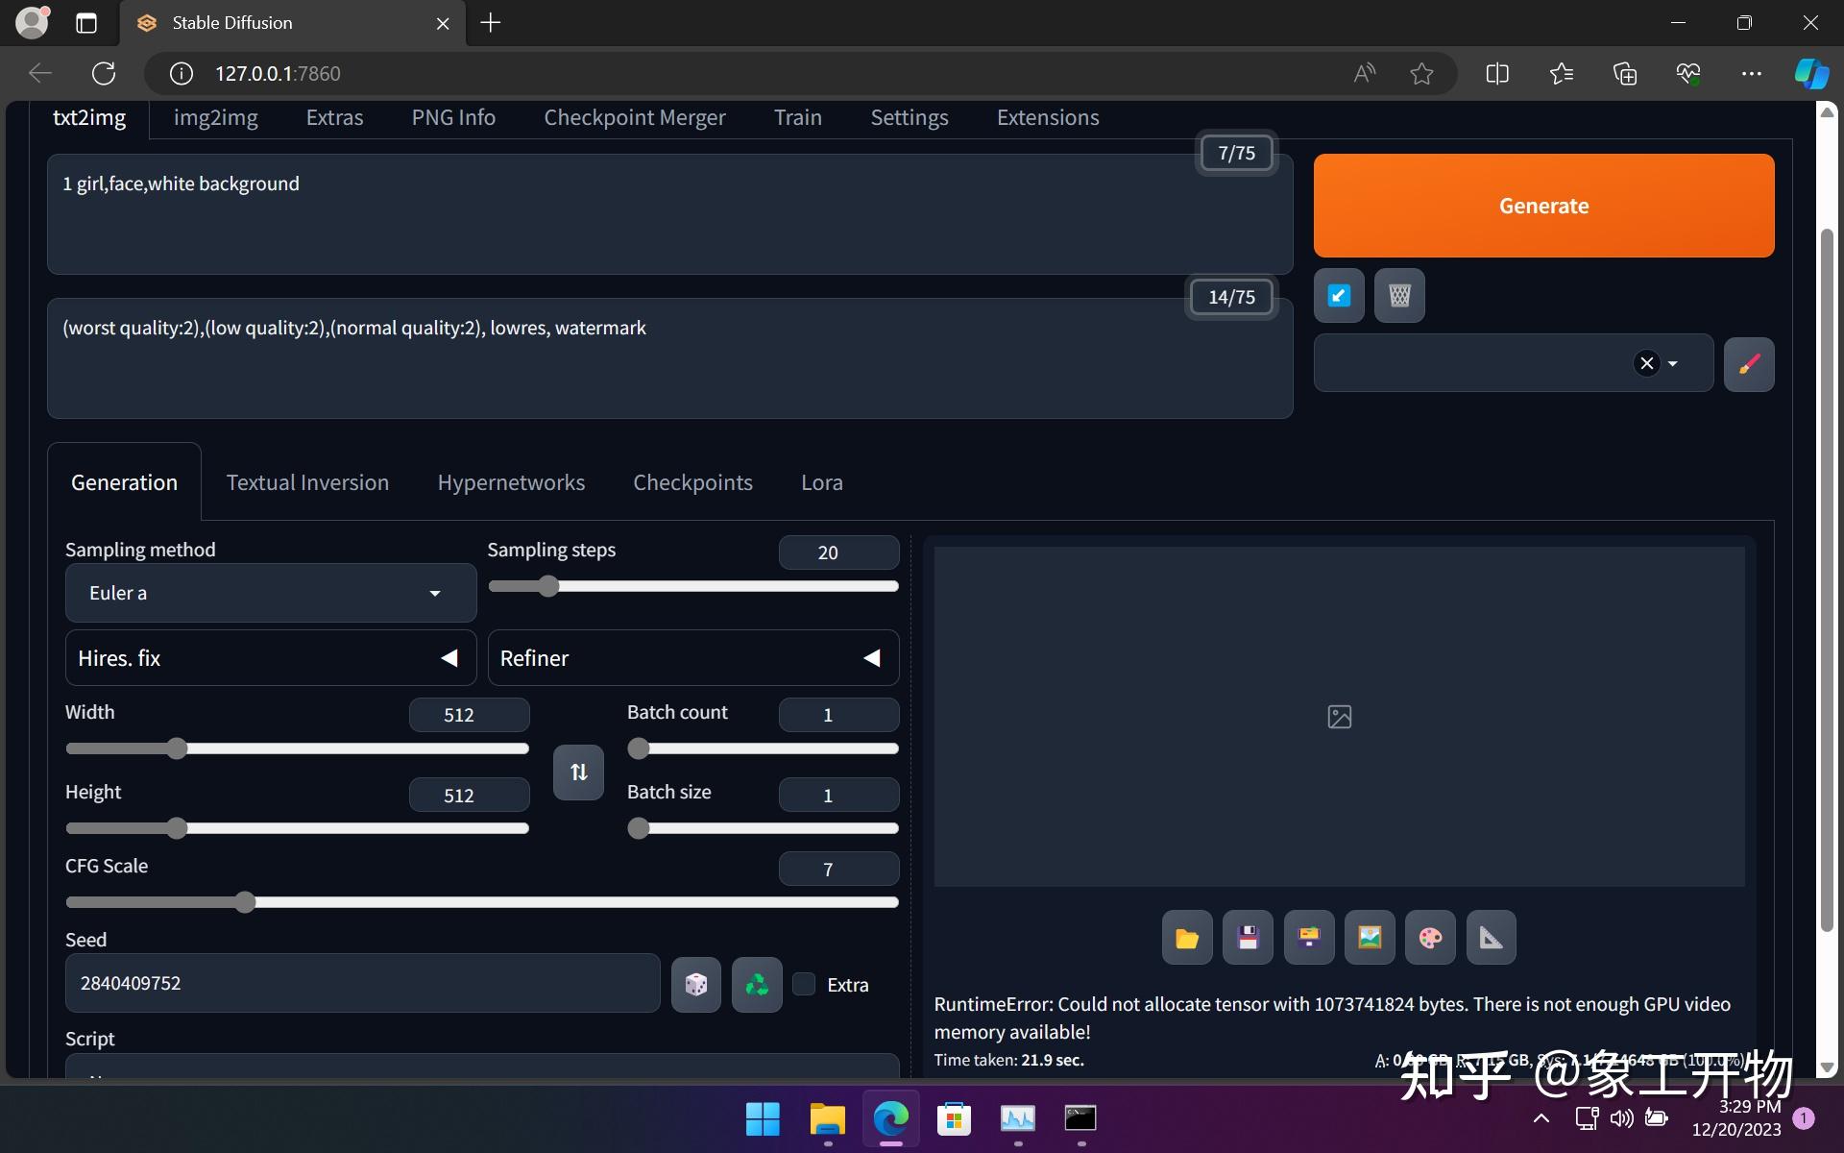Read generation parameters with blue arrow icon

point(1338,295)
